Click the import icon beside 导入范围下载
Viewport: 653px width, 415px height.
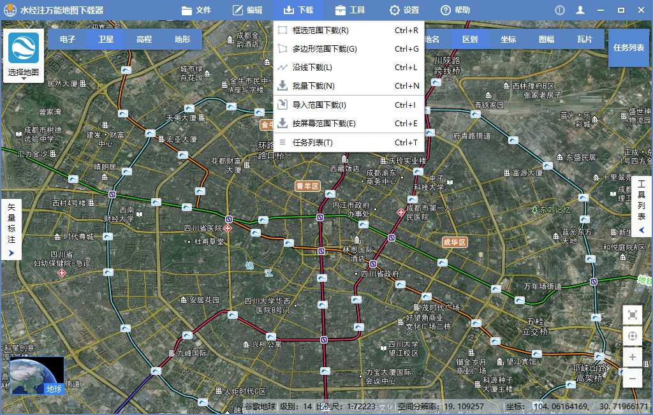[x=282, y=104]
